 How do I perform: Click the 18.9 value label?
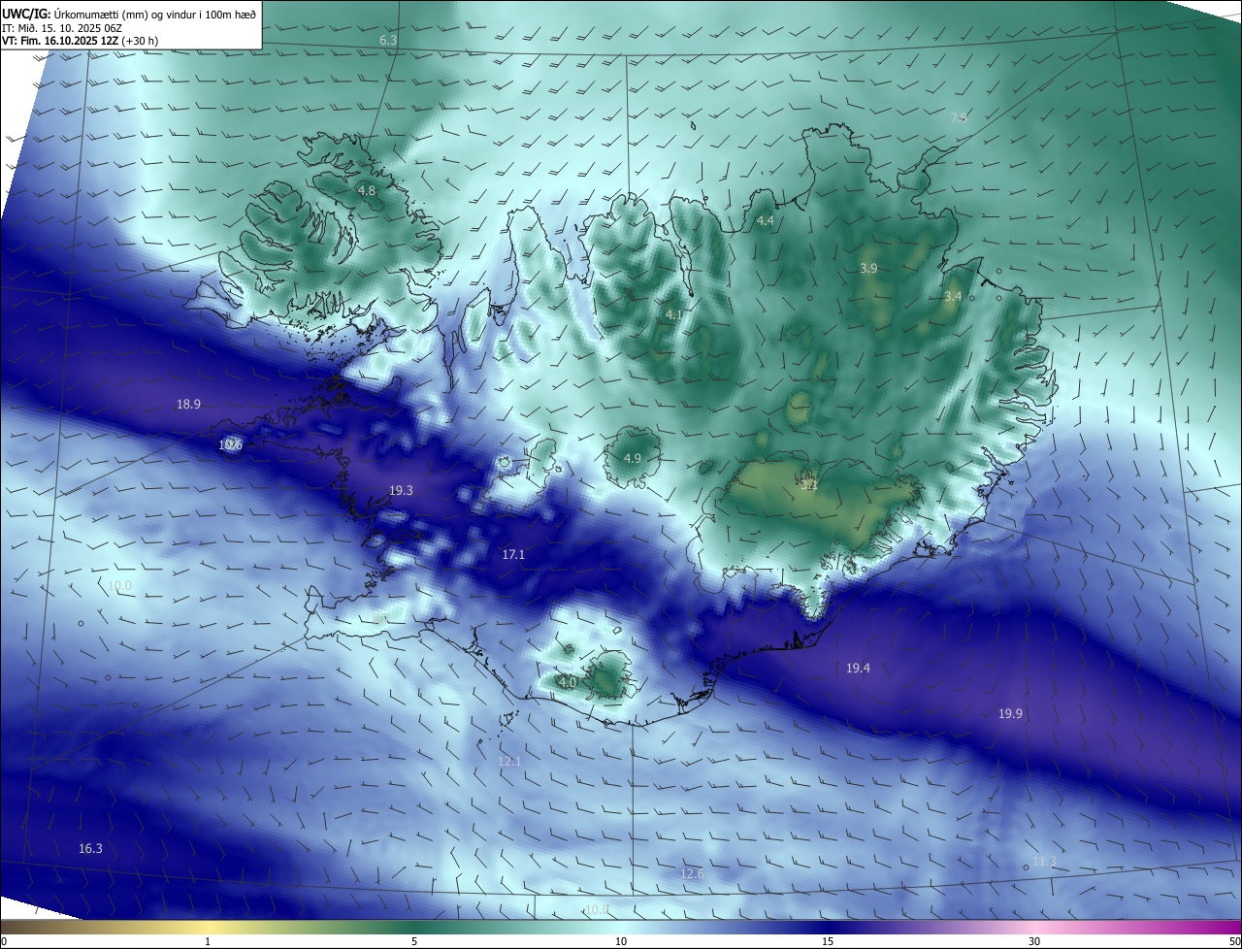188,404
